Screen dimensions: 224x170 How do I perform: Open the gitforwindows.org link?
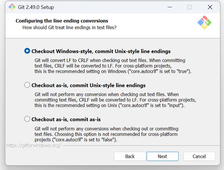coord(34,145)
